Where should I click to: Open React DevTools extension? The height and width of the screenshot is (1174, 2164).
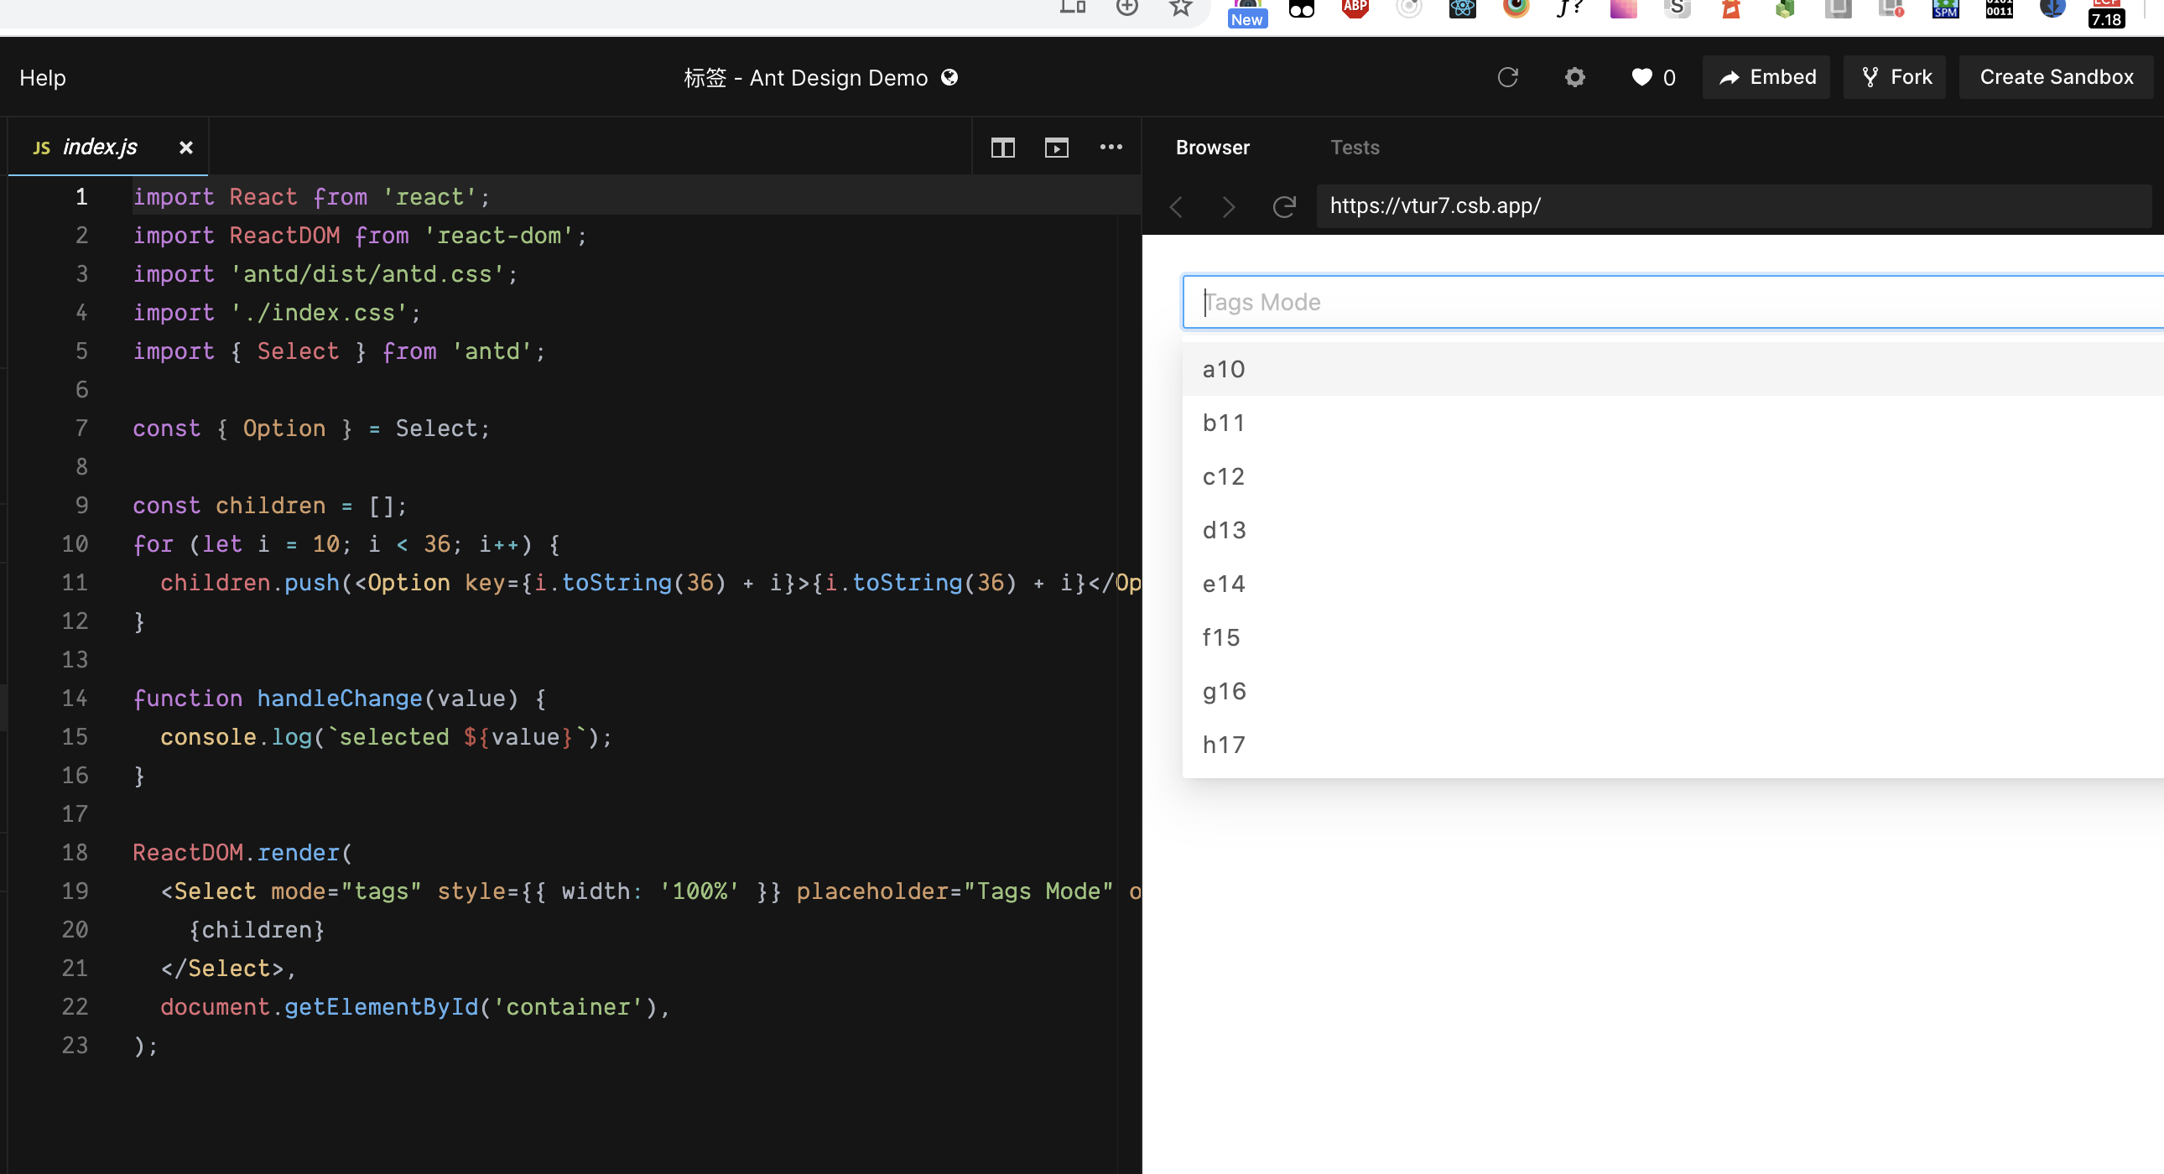[x=1462, y=10]
